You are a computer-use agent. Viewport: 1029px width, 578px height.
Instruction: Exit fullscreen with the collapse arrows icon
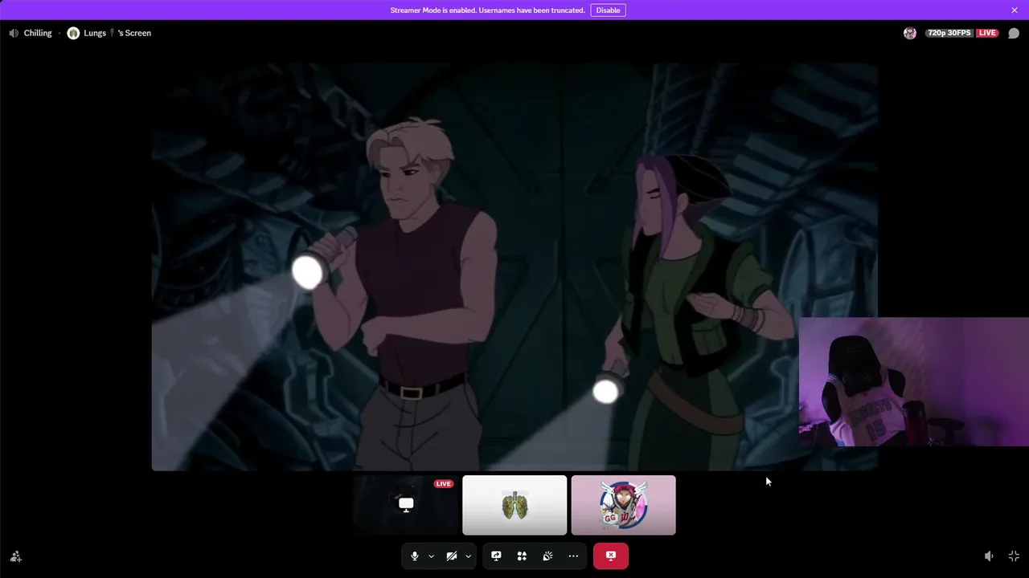point(1014,556)
